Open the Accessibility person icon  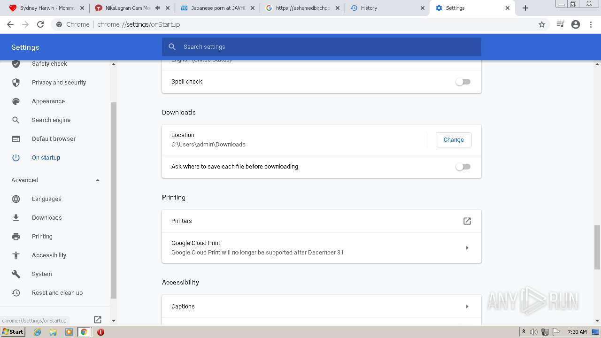pyautogui.click(x=16, y=255)
